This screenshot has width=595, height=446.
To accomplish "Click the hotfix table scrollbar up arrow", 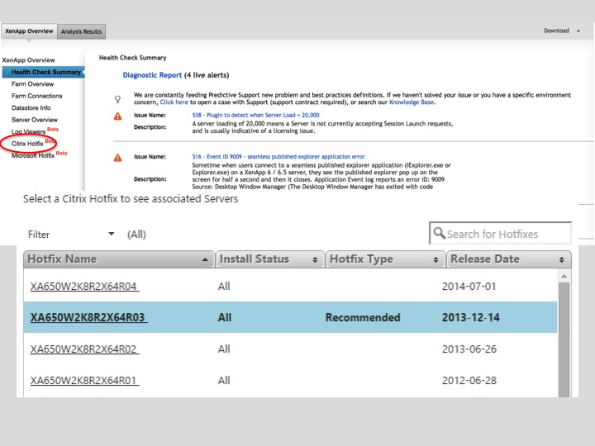I will coord(564,276).
